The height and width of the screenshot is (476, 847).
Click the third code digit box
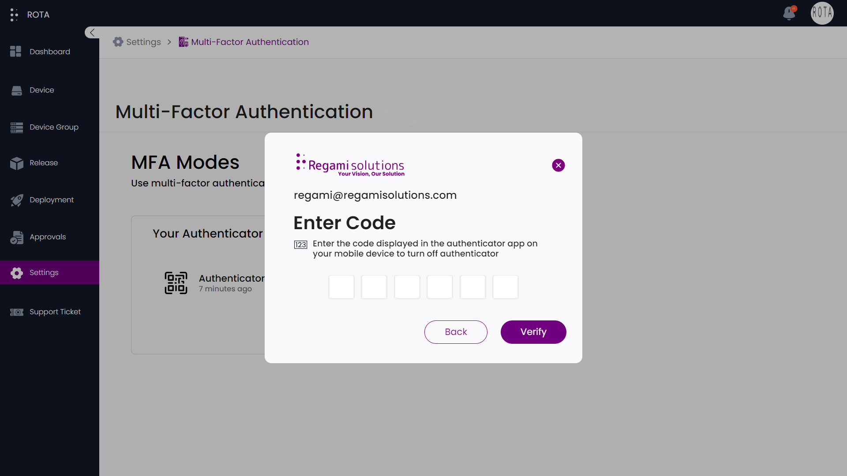tap(407, 287)
